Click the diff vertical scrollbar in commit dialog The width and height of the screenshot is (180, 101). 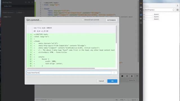click(x=116, y=34)
